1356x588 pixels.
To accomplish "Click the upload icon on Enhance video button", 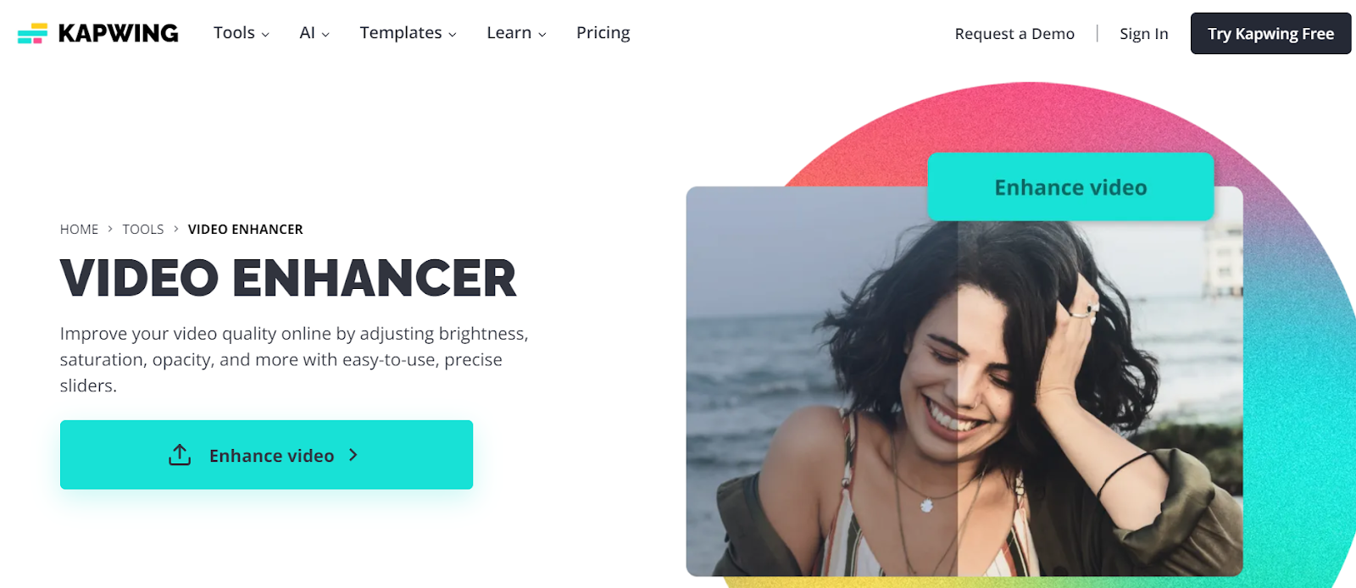I will coord(180,455).
